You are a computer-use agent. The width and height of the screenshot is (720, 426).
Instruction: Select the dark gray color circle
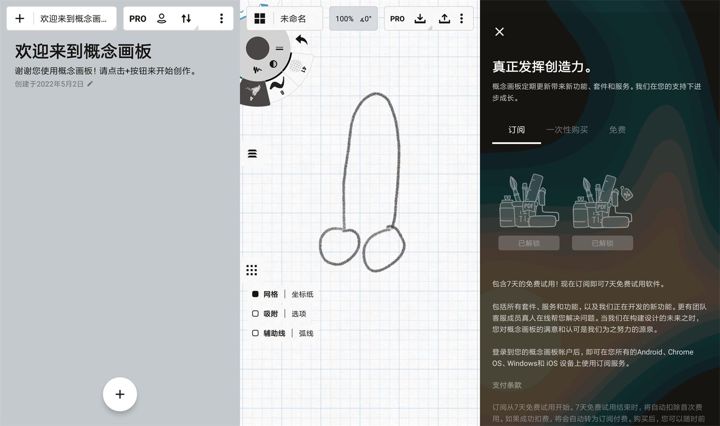258,48
